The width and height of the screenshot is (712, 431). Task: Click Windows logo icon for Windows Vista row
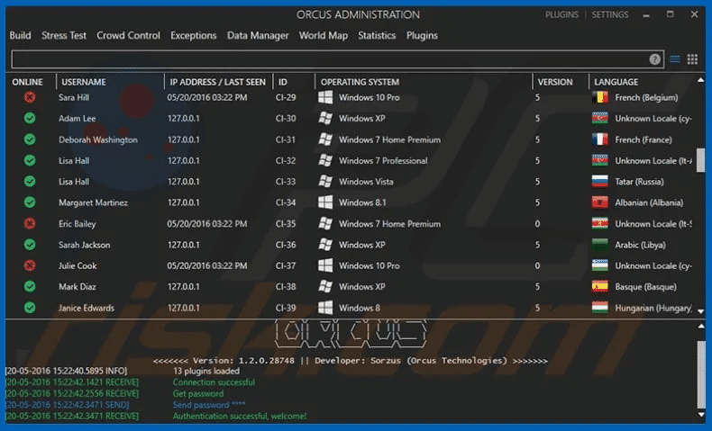pos(325,182)
